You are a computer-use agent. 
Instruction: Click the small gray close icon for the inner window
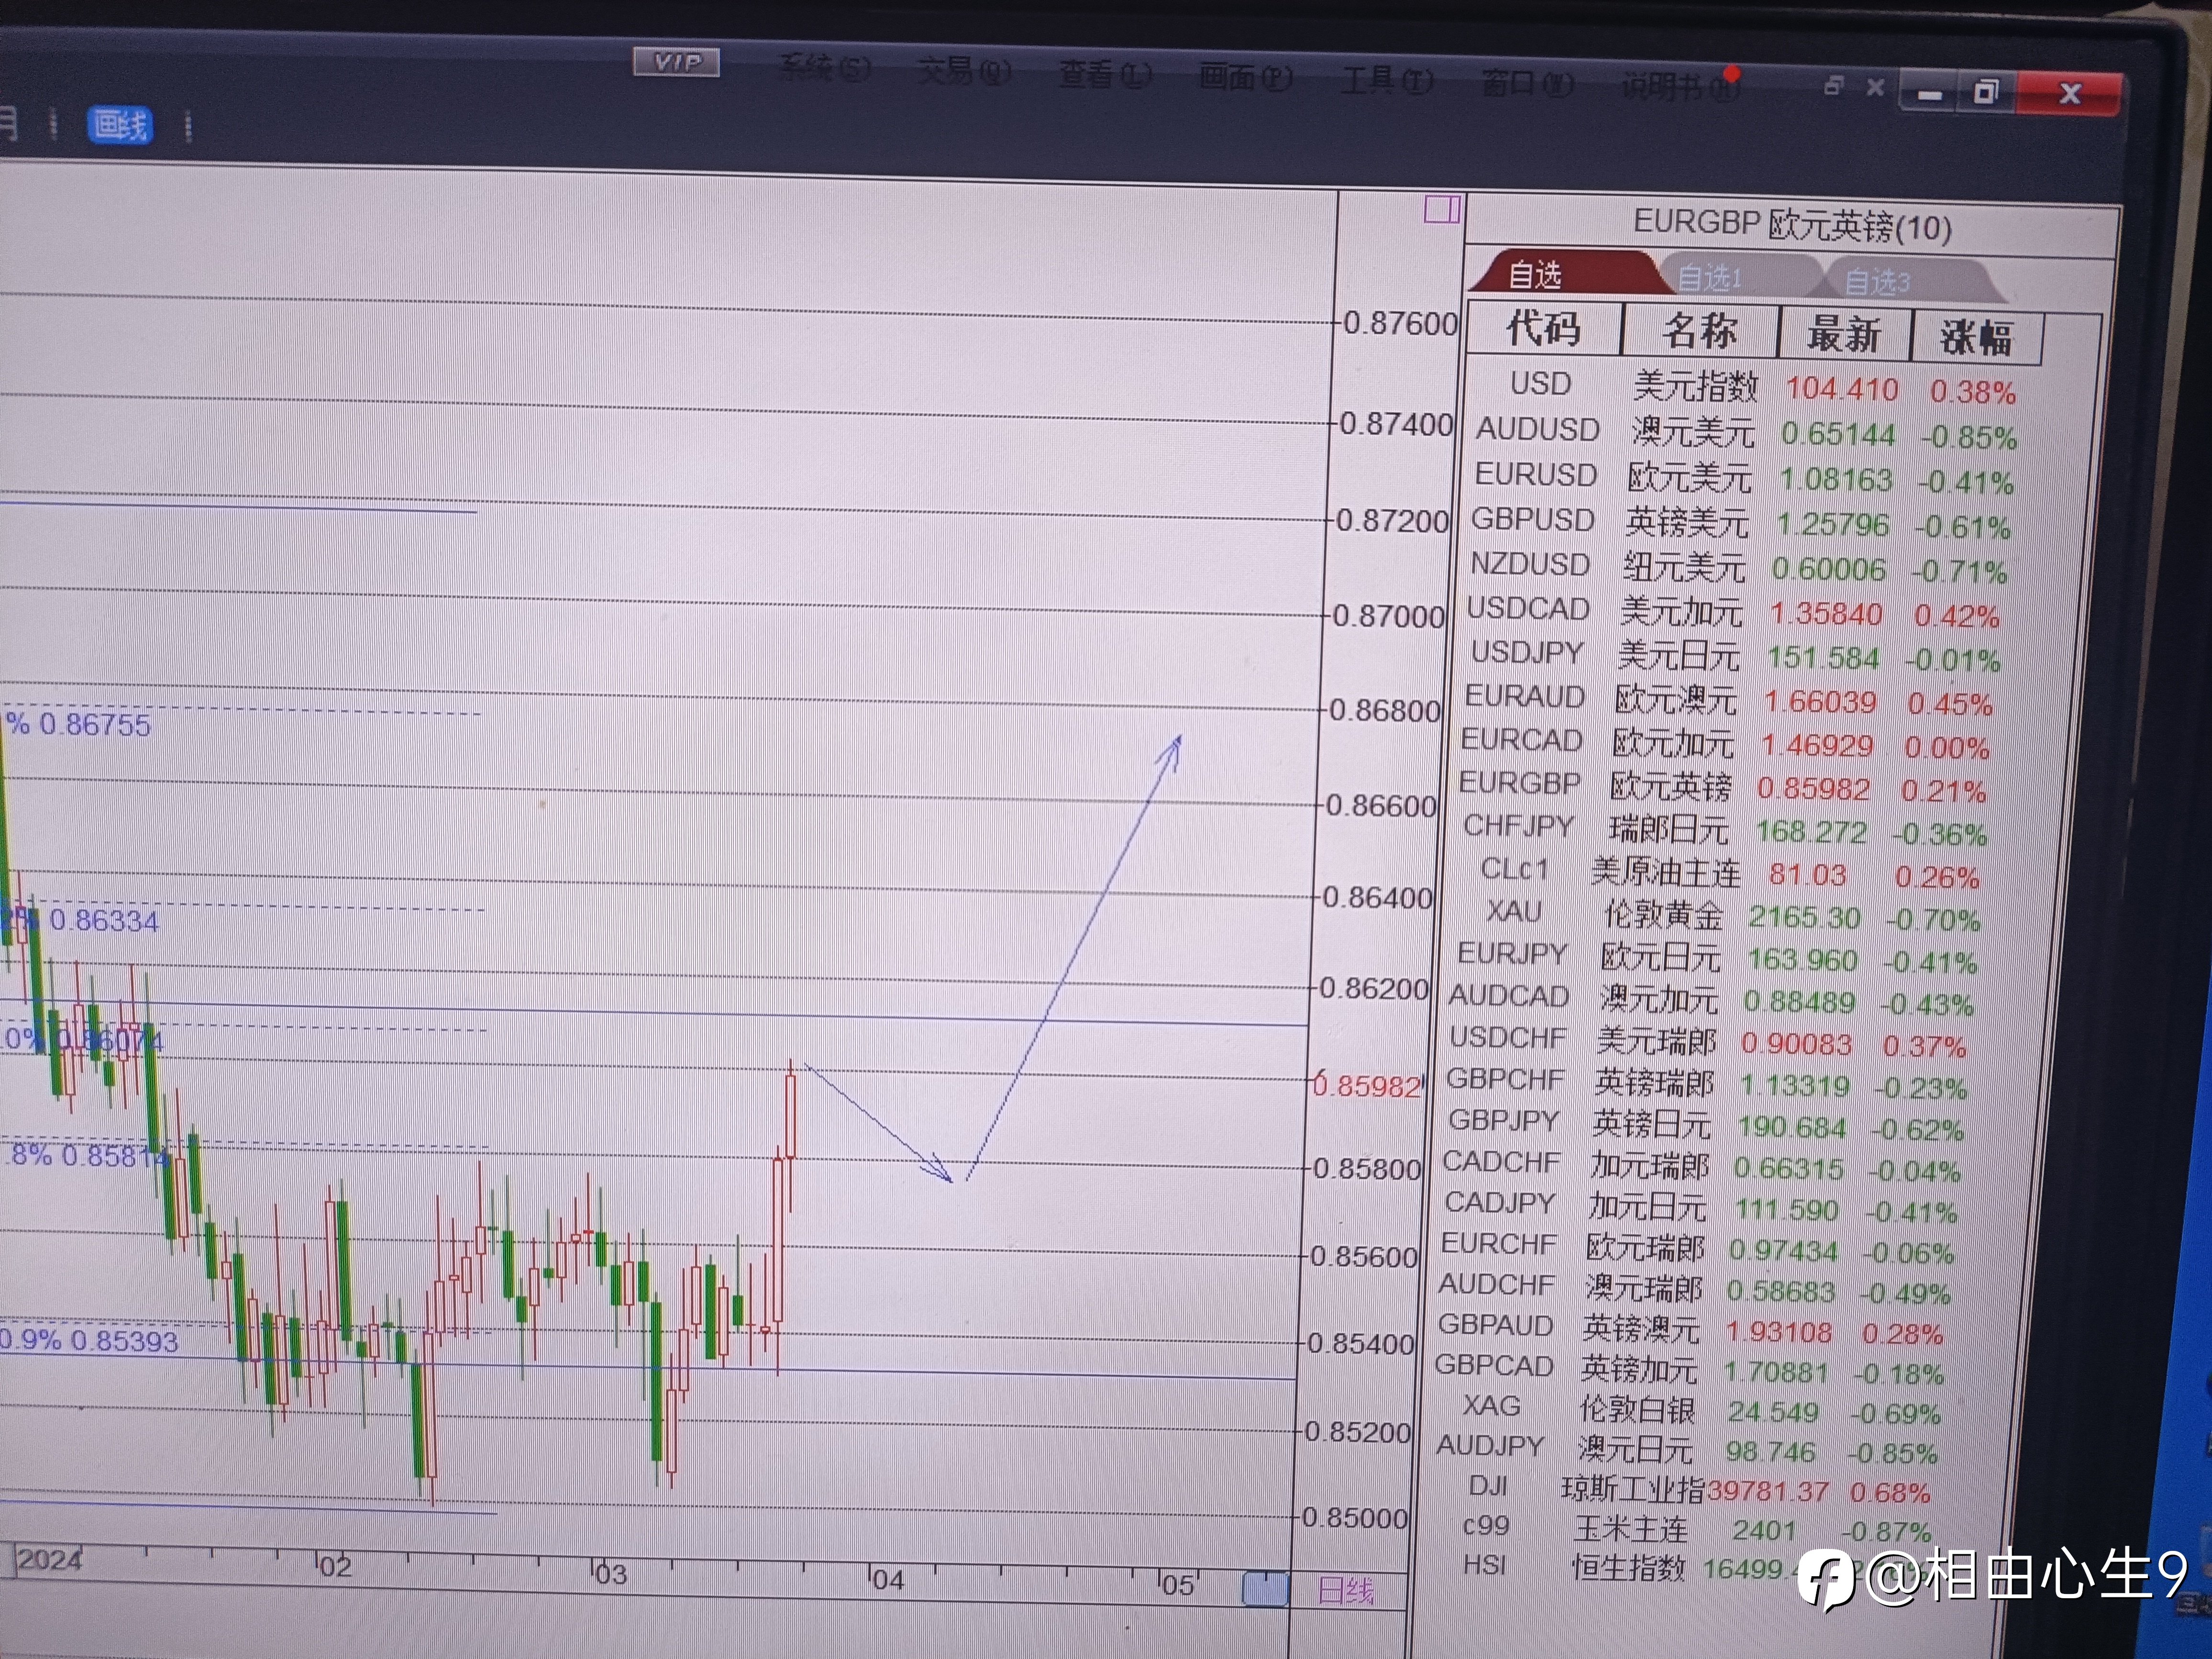[1875, 88]
